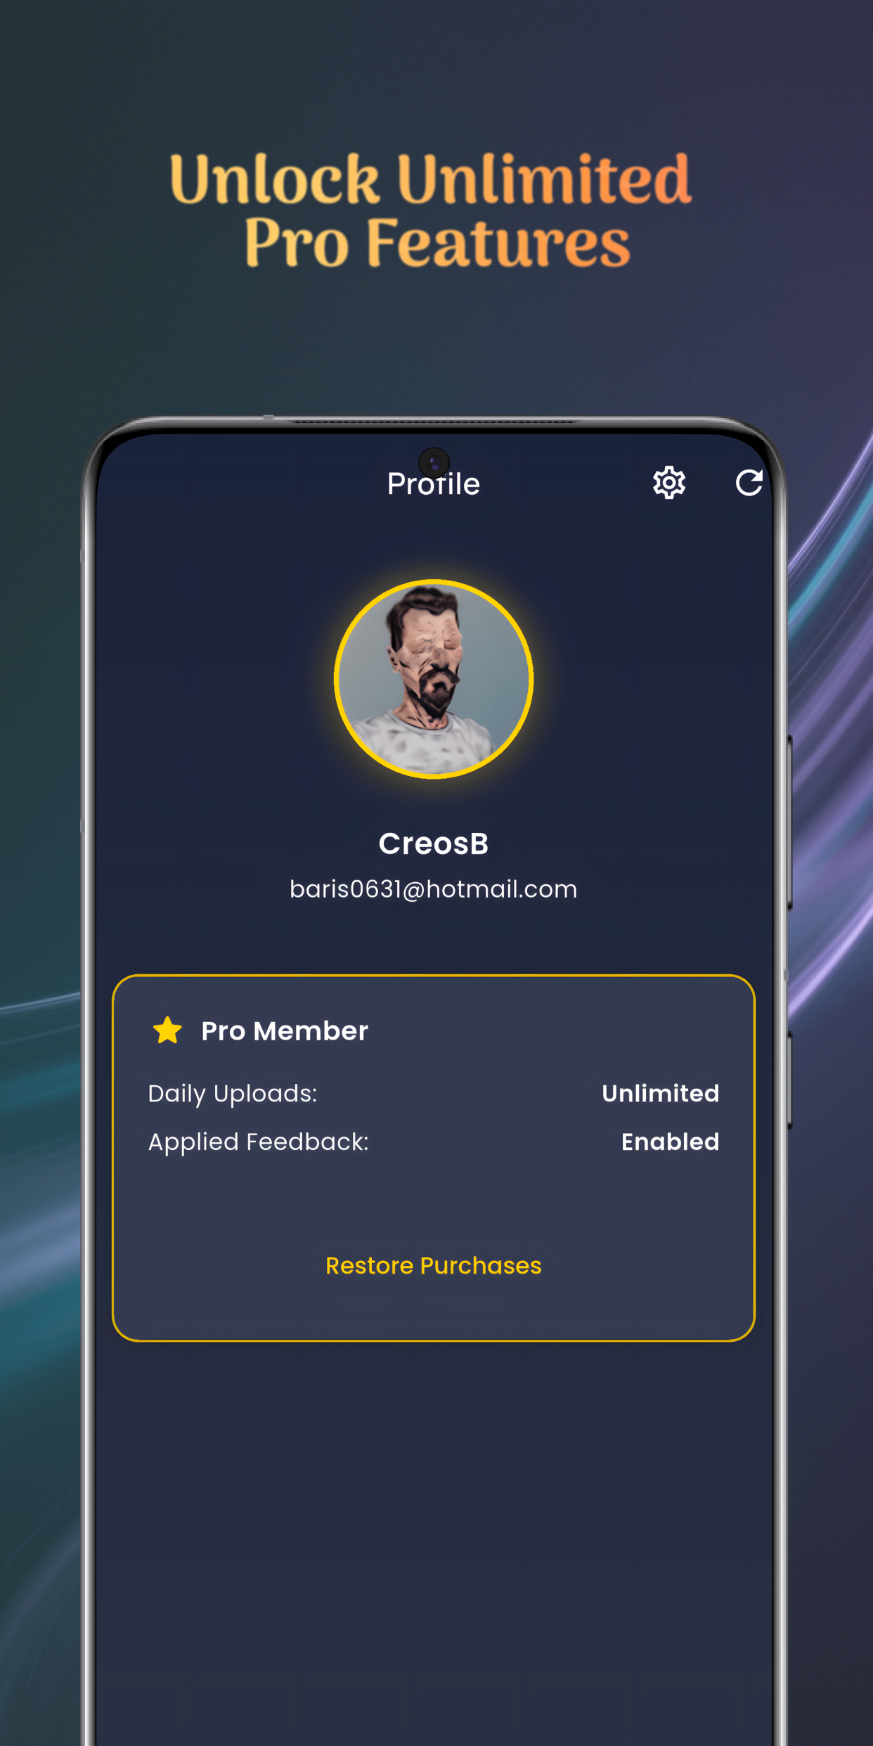Image resolution: width=873 pixels, height=1746 pixels.
Task: Select the Pro Member heading text
Action: click(285, 1031)
